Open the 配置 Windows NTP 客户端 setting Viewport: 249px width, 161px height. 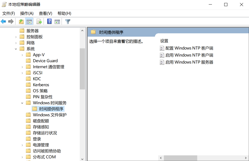pos(189,48)
